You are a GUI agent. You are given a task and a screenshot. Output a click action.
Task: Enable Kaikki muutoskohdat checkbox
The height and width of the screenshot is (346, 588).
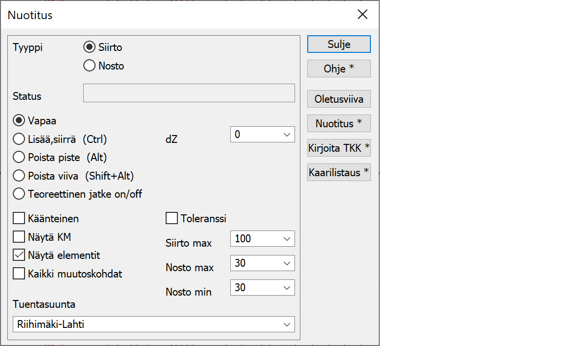19,274
